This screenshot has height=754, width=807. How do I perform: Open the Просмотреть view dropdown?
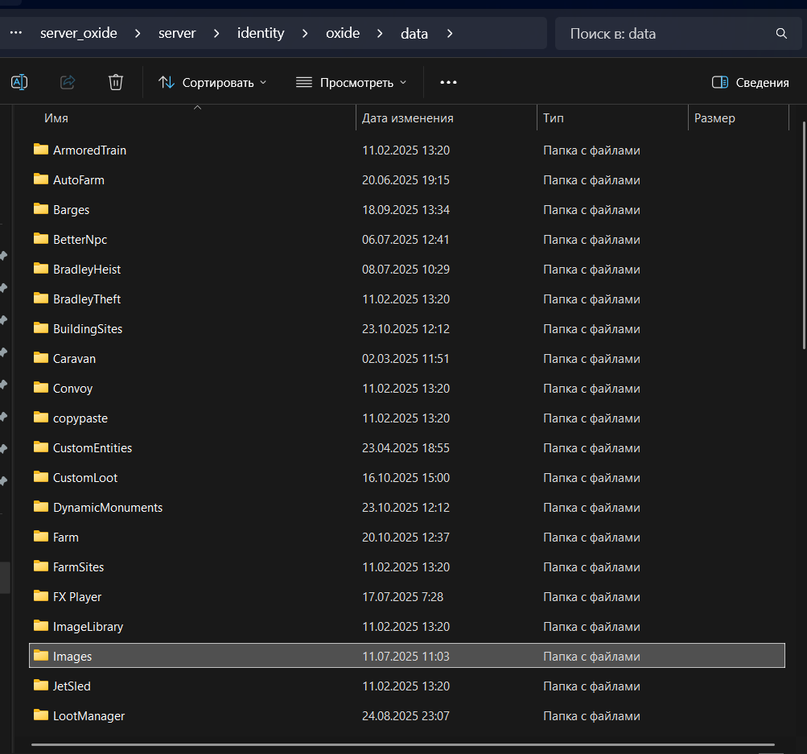pyautogui.click(x=352, y=82)
